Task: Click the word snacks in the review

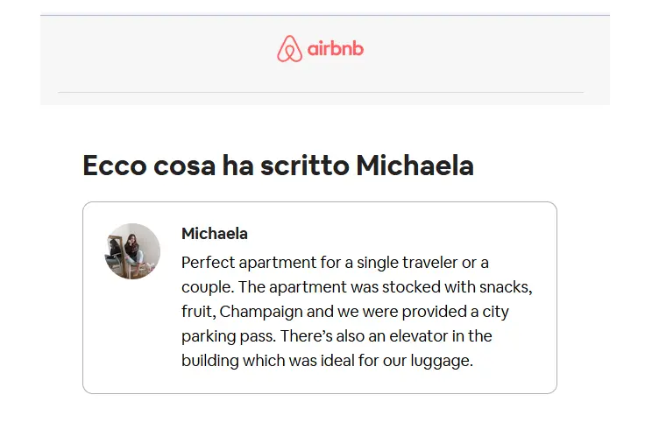Action: [506, 287]
